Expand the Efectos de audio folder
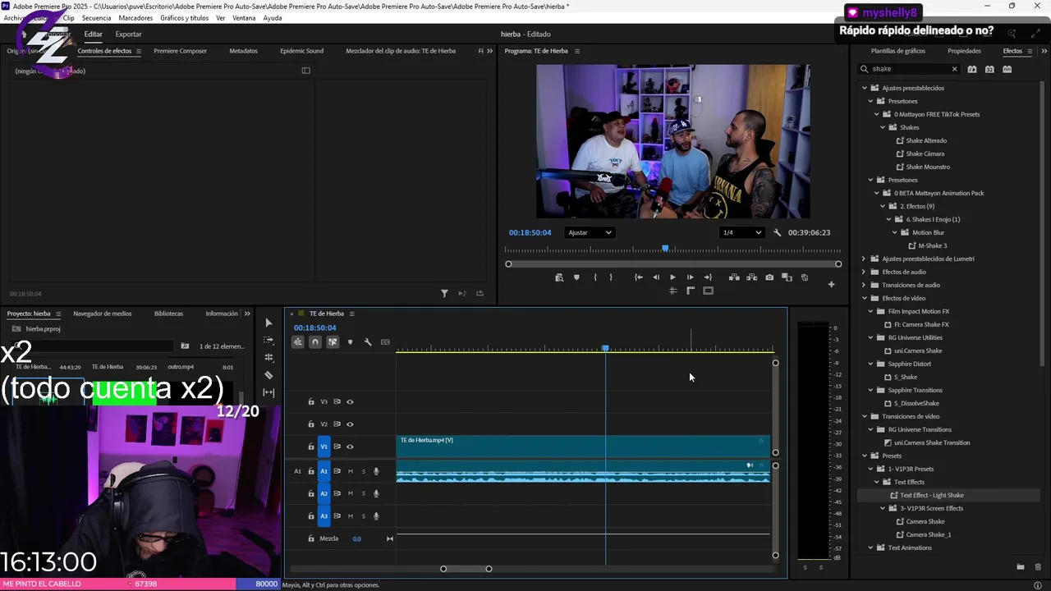 pos(864,272)
